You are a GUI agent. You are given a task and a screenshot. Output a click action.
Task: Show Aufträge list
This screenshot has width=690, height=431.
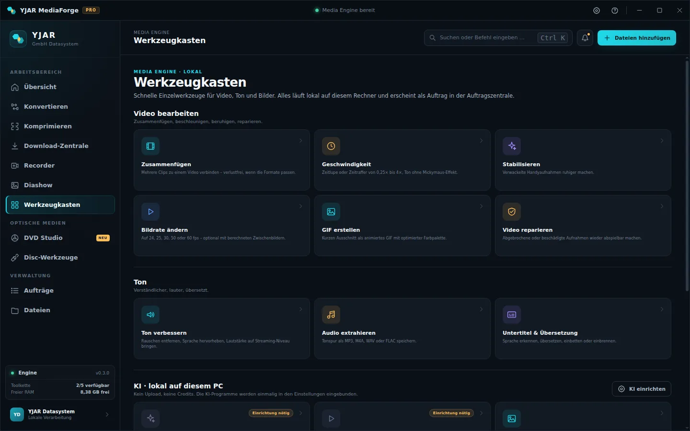click(x=60, y=291)
